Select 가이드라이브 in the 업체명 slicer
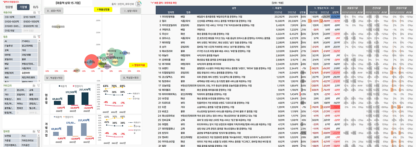Screen dimensions: 416x147 [x=29, y=141]
